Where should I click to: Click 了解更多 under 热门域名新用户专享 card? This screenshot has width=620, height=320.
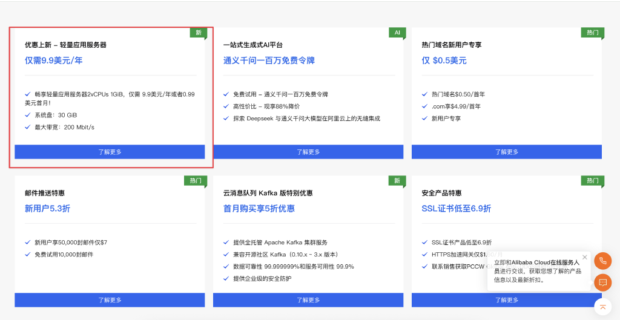pyautogui.click(x=507, y=152)
